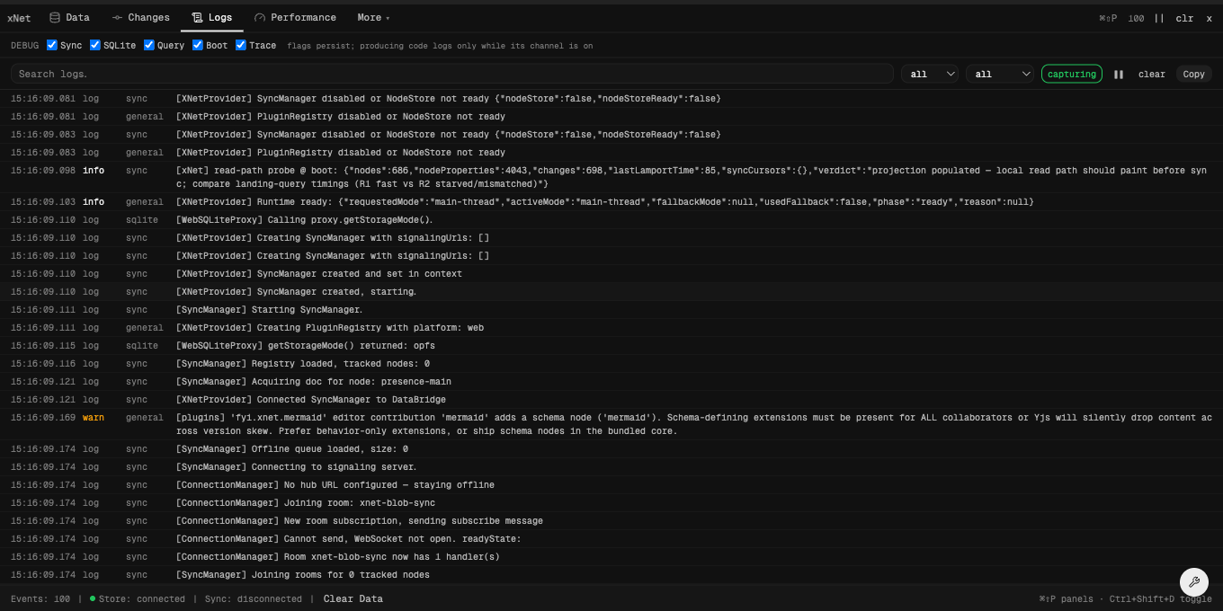Select the Logs tab
Image resolution: width=1223 pixels, height=611 pixels.
point(212,18)
